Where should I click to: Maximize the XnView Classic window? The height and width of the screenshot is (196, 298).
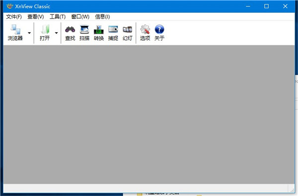click(266, 6)
